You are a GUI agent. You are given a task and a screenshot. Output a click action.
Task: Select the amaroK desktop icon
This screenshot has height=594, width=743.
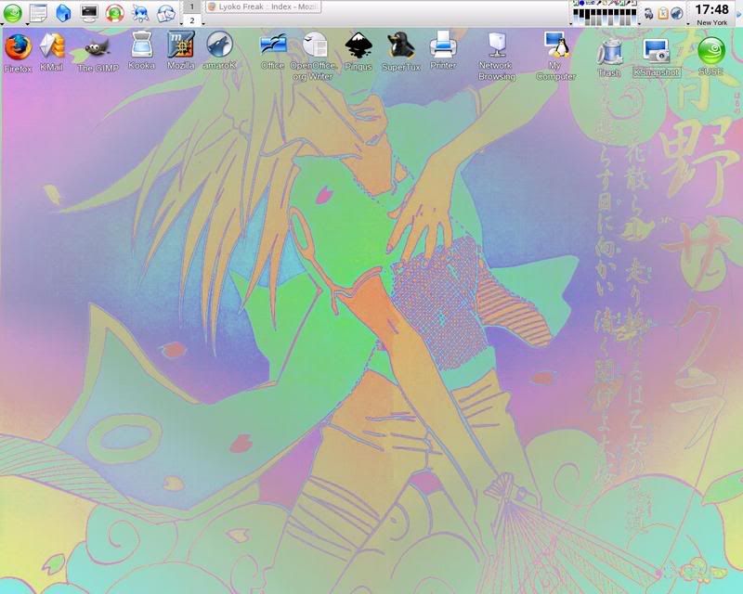[219, 51]
